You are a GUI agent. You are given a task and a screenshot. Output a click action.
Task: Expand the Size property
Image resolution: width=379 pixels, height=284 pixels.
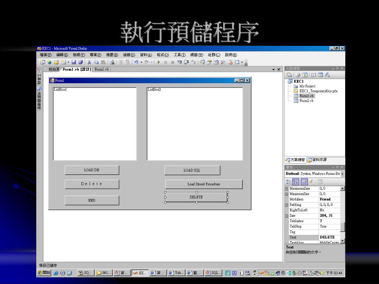click(x=287, y=216)
